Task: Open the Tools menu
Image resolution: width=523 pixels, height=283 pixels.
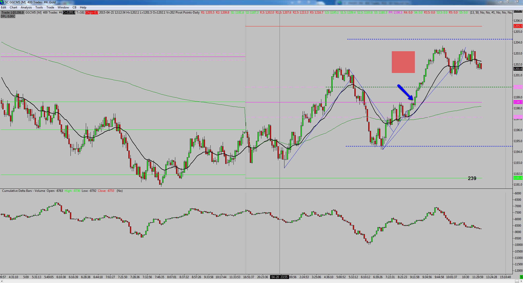Action: tap(39, 7)
